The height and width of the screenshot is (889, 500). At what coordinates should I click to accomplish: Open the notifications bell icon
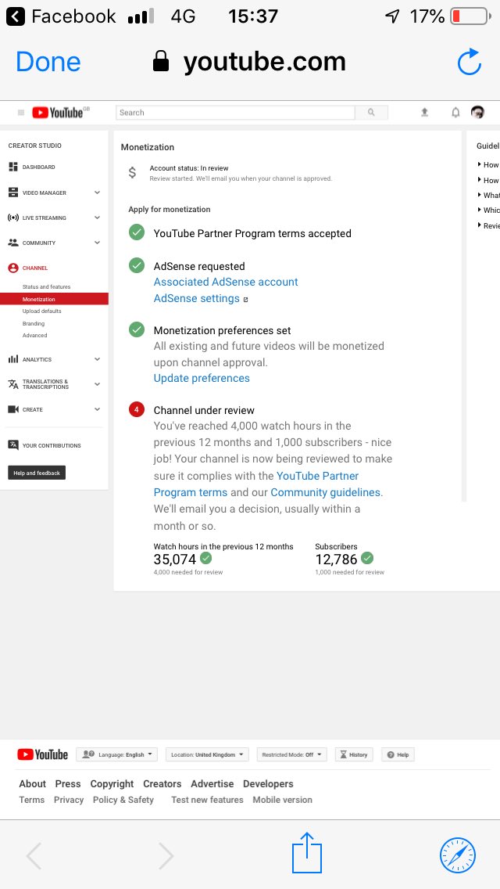[455, 112]
